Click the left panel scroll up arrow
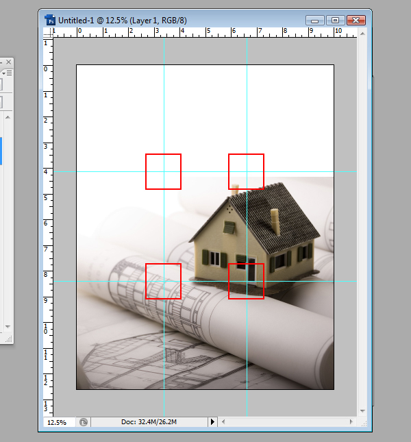 [x=8, y=117]
